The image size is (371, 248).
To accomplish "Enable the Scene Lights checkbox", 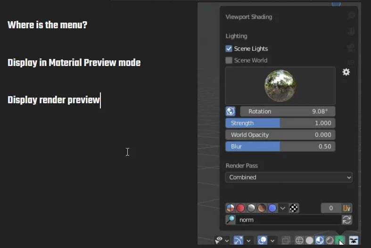I will tap(229, 49).
